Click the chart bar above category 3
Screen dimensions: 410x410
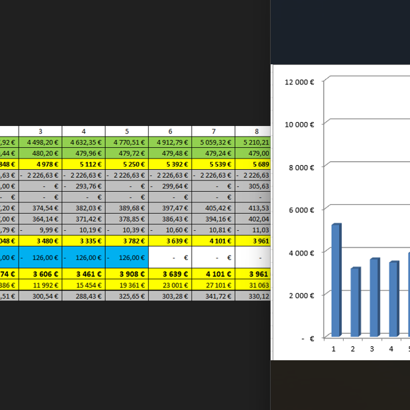(374, 297)
